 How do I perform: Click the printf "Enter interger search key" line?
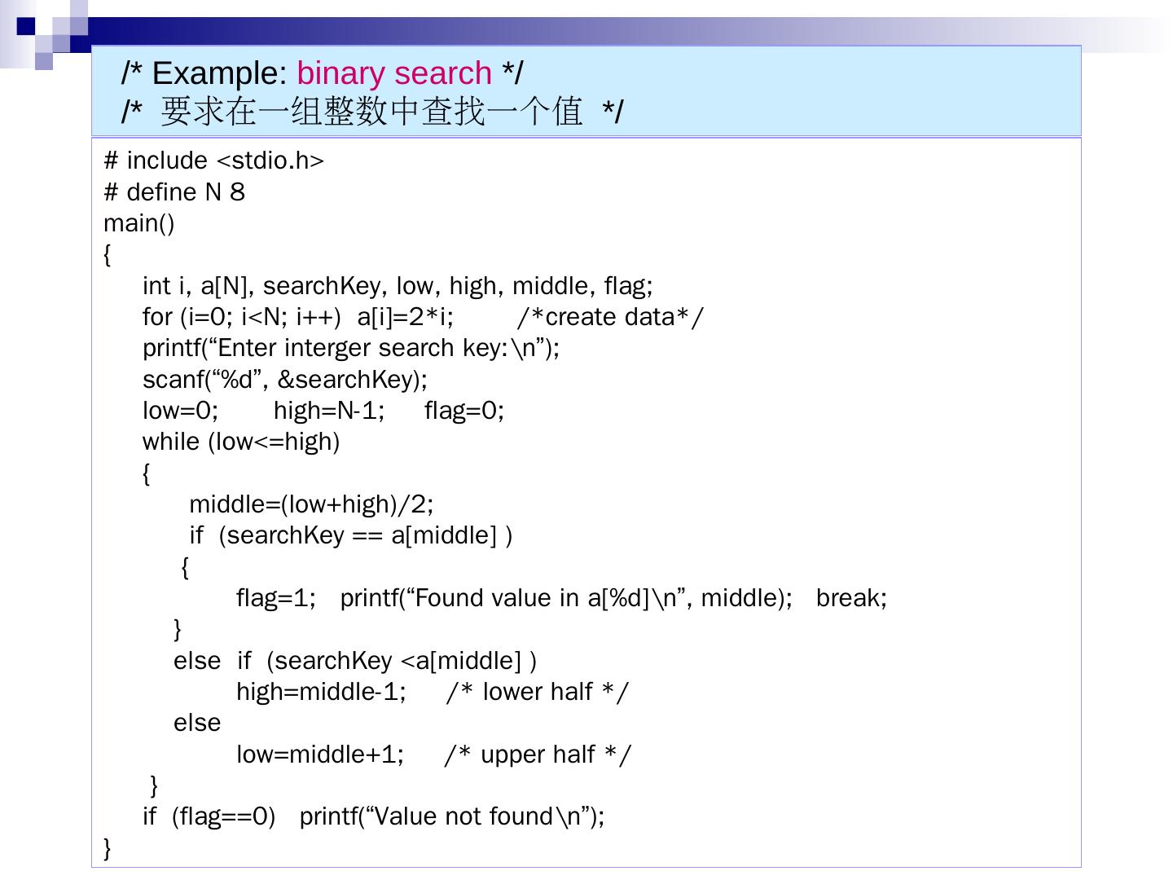click(x=351, y=348)
